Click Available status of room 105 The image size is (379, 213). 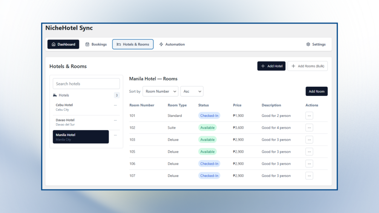coord(207,152)
